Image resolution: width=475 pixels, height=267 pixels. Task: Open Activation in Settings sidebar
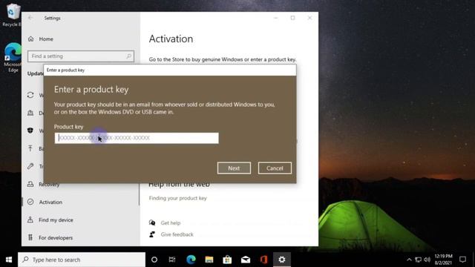pos(50,202)
